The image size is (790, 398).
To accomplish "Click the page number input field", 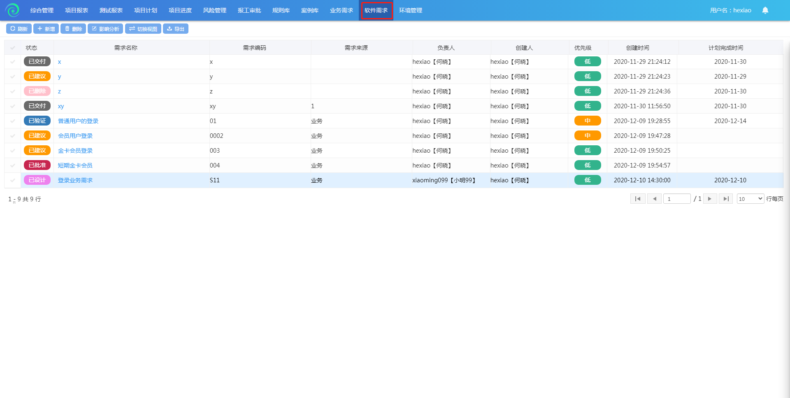I will 677,199.
